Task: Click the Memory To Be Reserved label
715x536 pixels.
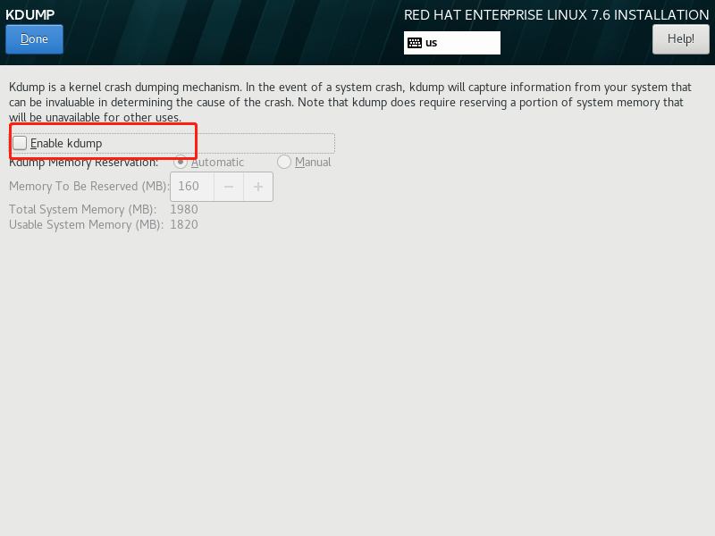Action: [x=88, y=187]
